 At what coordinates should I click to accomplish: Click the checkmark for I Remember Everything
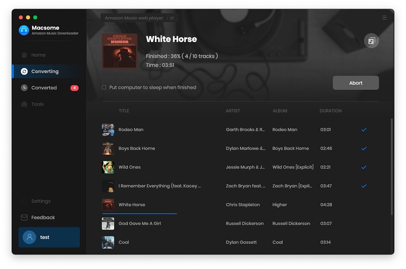[x=364, y=186]
